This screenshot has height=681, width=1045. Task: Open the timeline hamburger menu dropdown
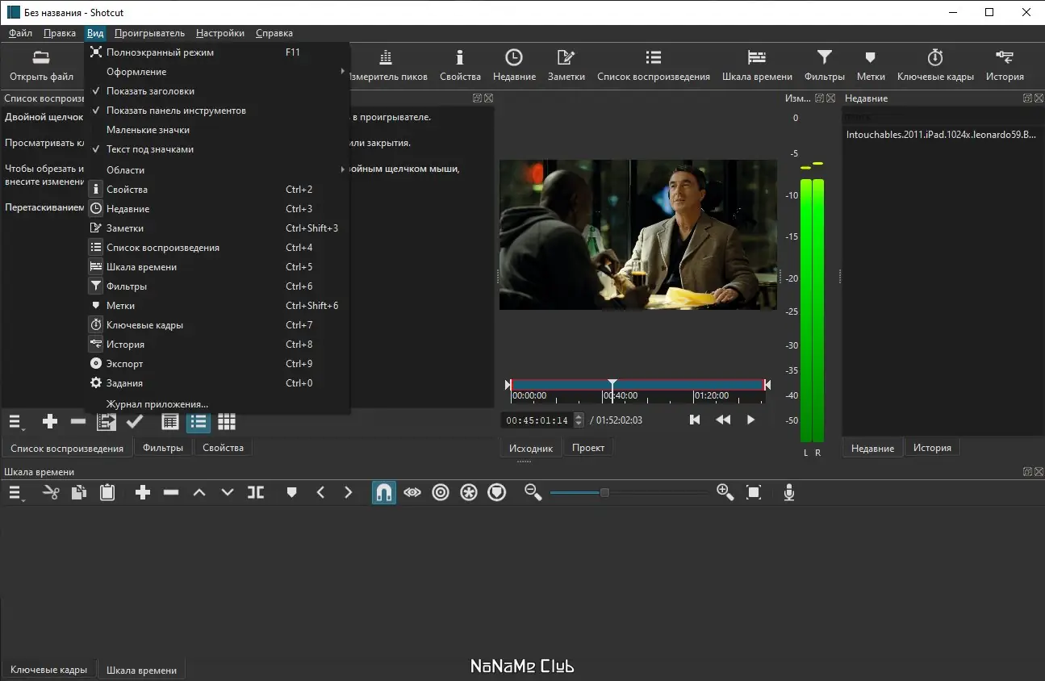(16, 492)
